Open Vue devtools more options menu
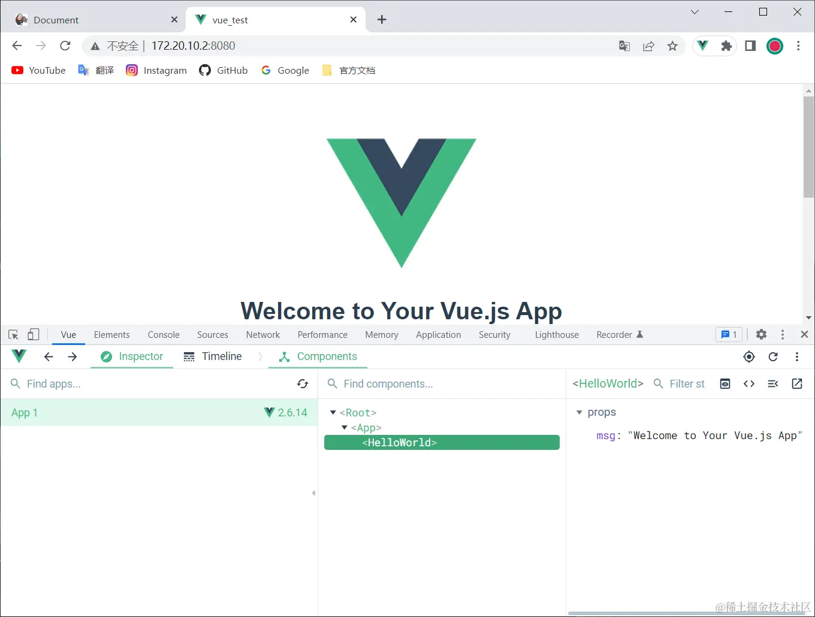The image size is (815, 617). click(797, 356)
